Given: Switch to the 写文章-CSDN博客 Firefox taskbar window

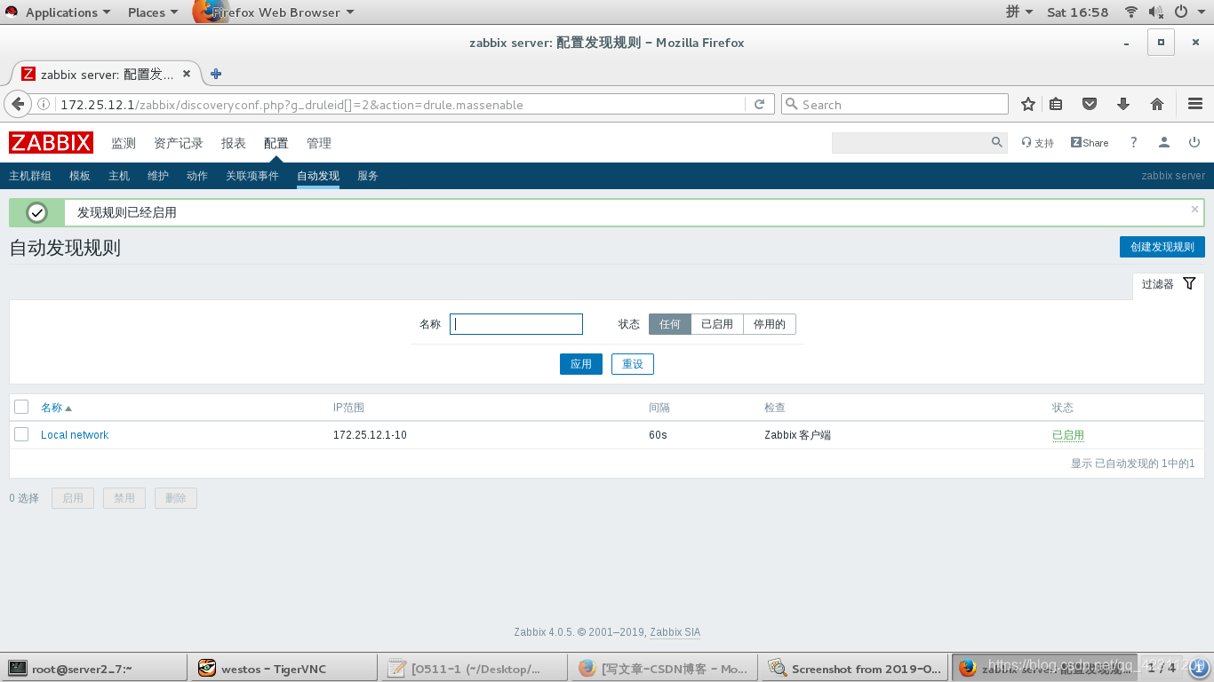Looking at the screenshot, I should click(x=664, y=669).
